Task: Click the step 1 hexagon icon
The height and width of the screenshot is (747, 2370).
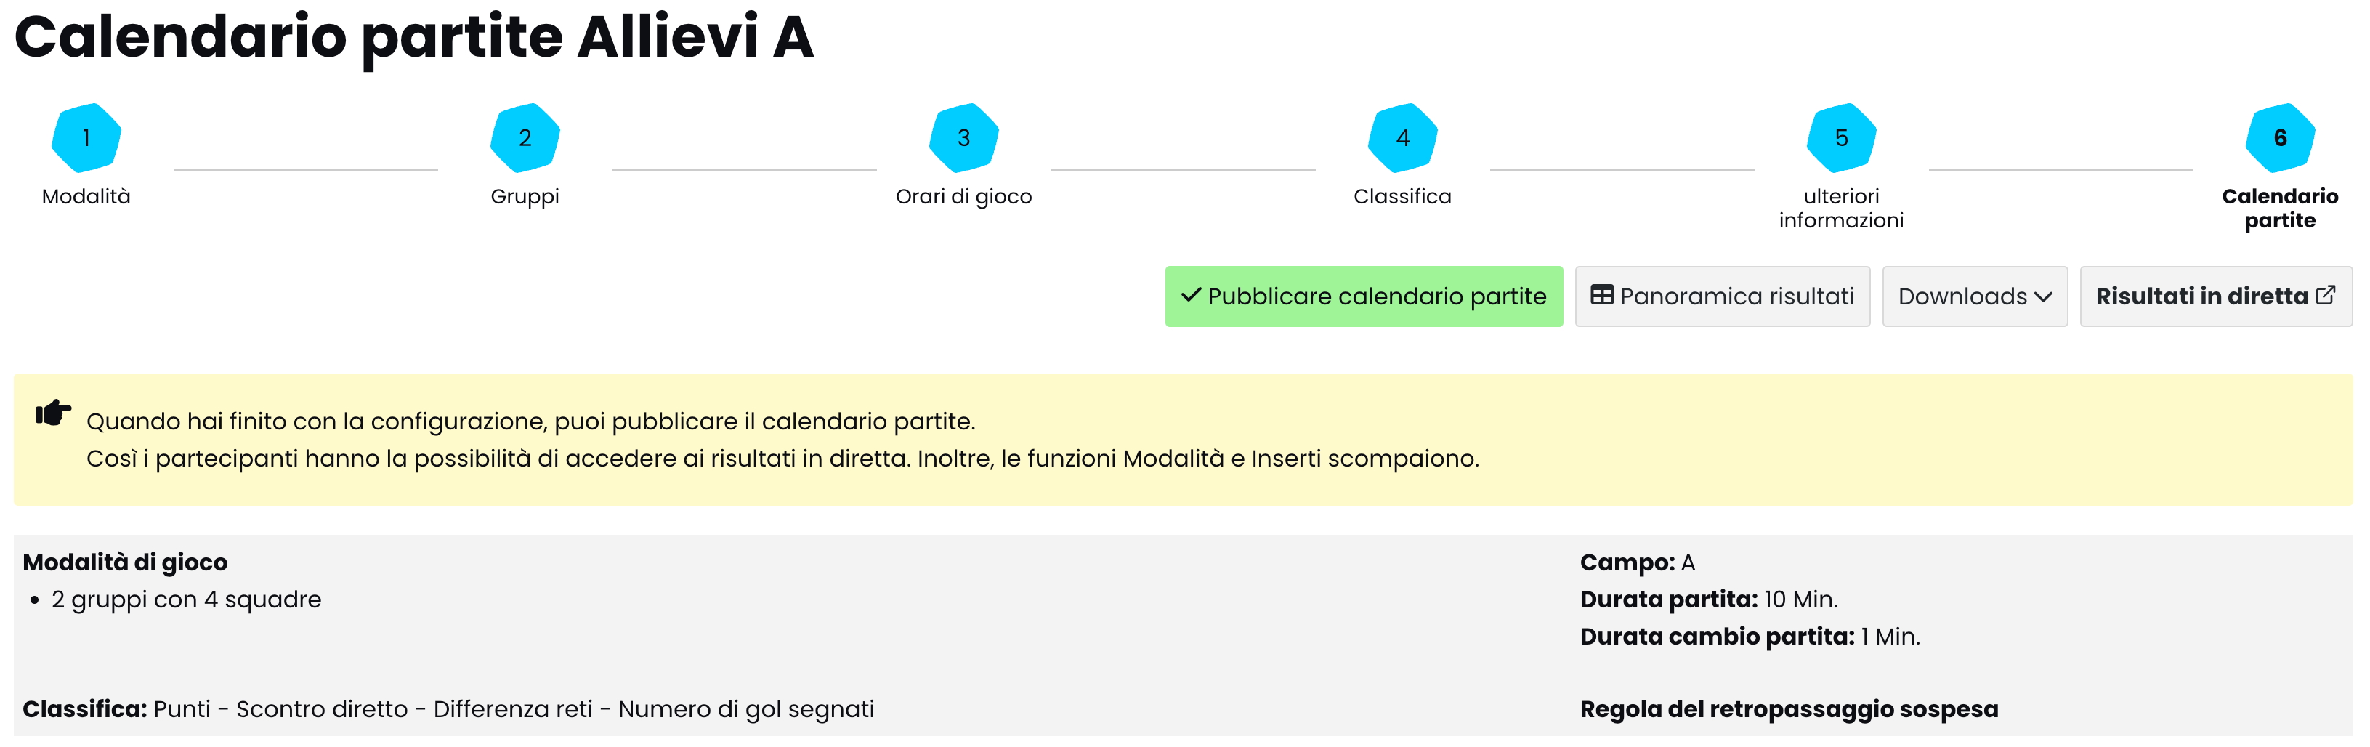Action: [86, 138]
